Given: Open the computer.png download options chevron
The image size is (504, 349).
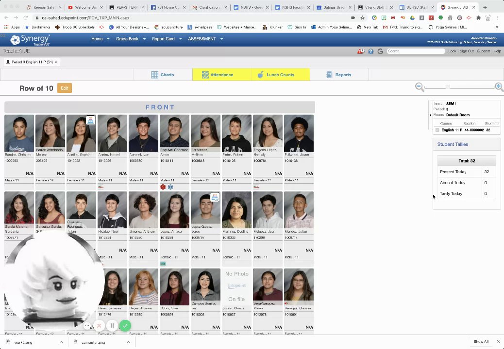Looking at the screenshot, I should pyautogui.click(x=128, y=342).
